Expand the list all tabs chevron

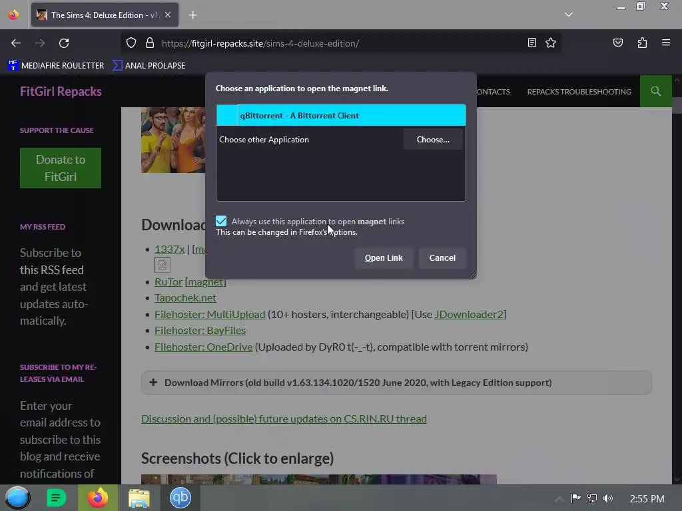[x=569, y=15]
